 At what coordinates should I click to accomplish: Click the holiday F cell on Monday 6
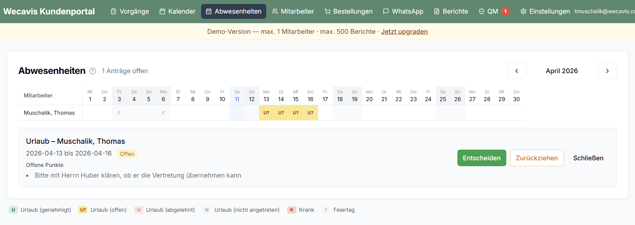tap(163, 113)
